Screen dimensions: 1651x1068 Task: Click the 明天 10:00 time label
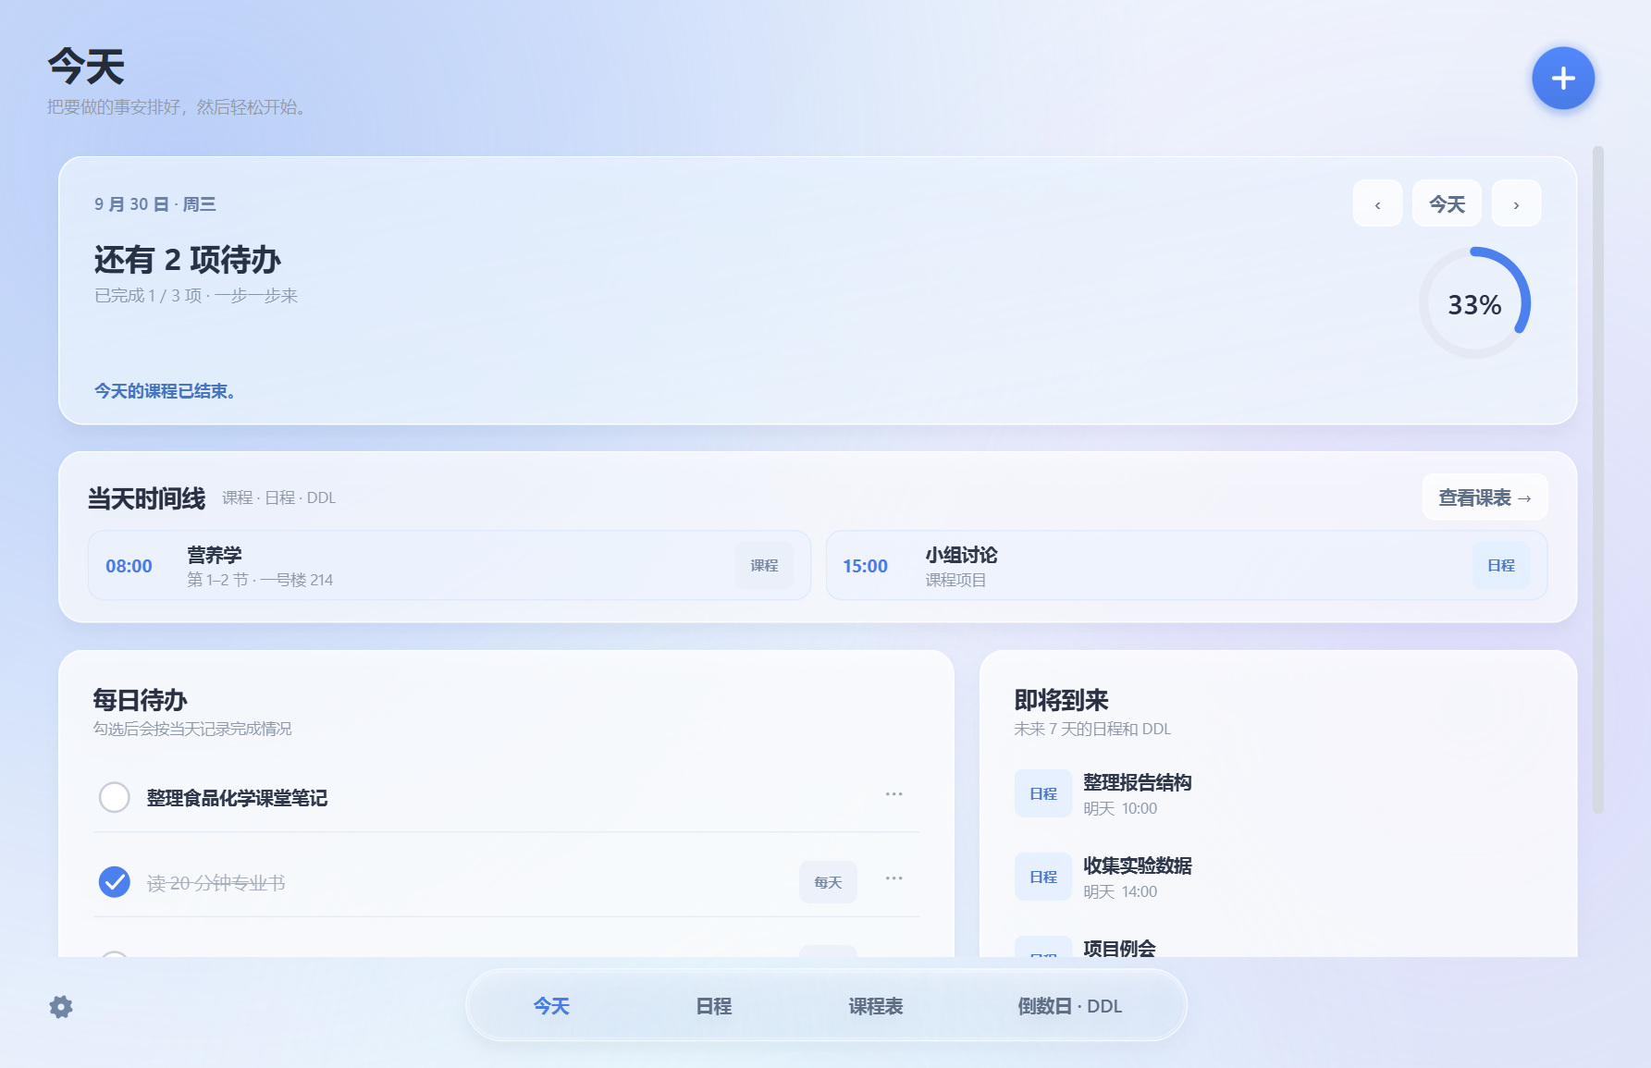[x=1120, y=808]
